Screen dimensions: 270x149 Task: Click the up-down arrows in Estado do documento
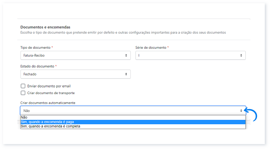tap(126, 74)
